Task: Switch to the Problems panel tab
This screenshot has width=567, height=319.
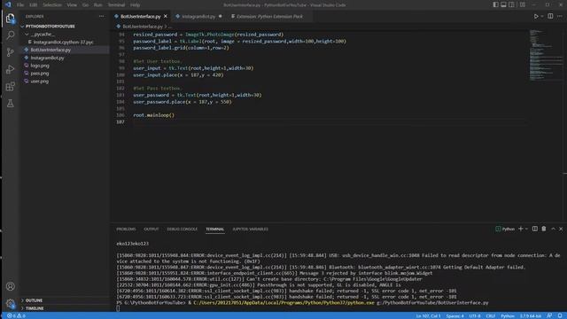Action: point(126,230)
